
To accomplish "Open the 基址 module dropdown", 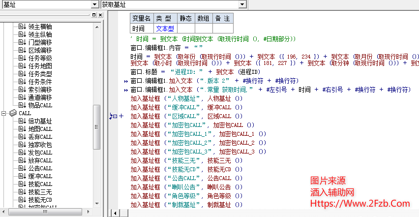I will [x=94, y=4].
